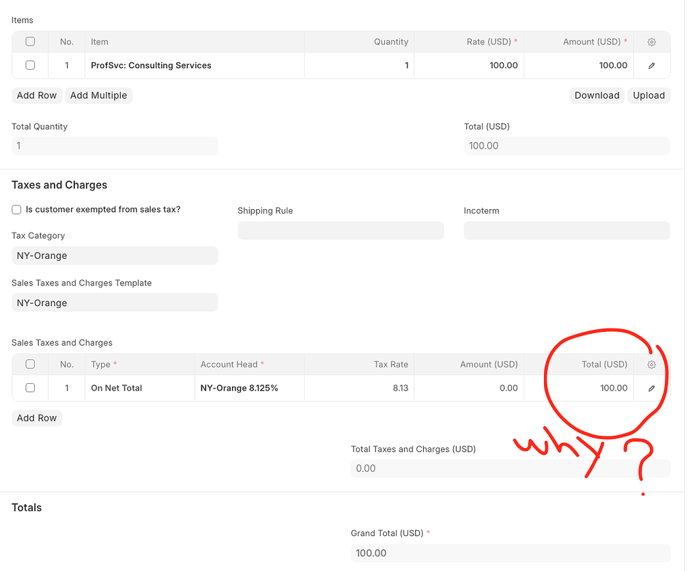This screenshot has width=699, height=571.
Task: Select all rows in Sales Taxes table
Action: [x=30, y=364]
